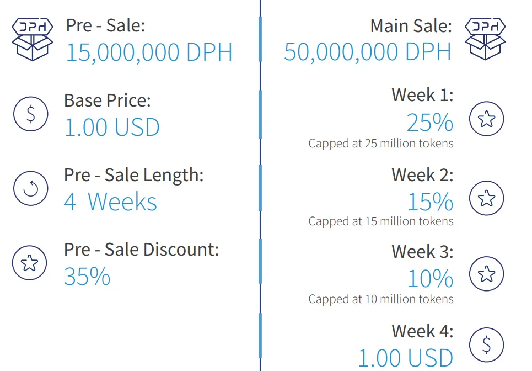The height and width of the screenshot is (371, 532).
Task: Click the star icon beside Week 2
Action: click(487, 198)
